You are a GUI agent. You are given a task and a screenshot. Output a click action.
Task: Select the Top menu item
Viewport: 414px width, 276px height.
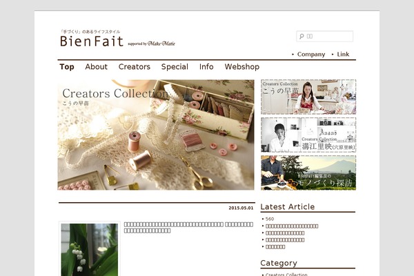tap(67, 66)
